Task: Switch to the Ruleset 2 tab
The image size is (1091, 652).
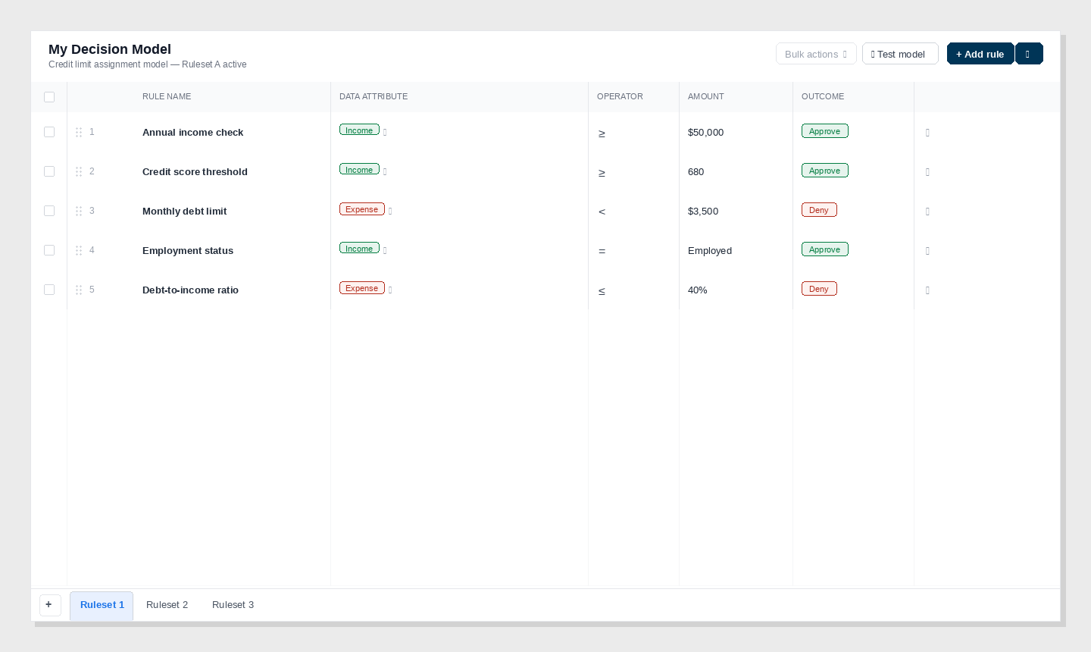Action: click(x=167, y=605)
